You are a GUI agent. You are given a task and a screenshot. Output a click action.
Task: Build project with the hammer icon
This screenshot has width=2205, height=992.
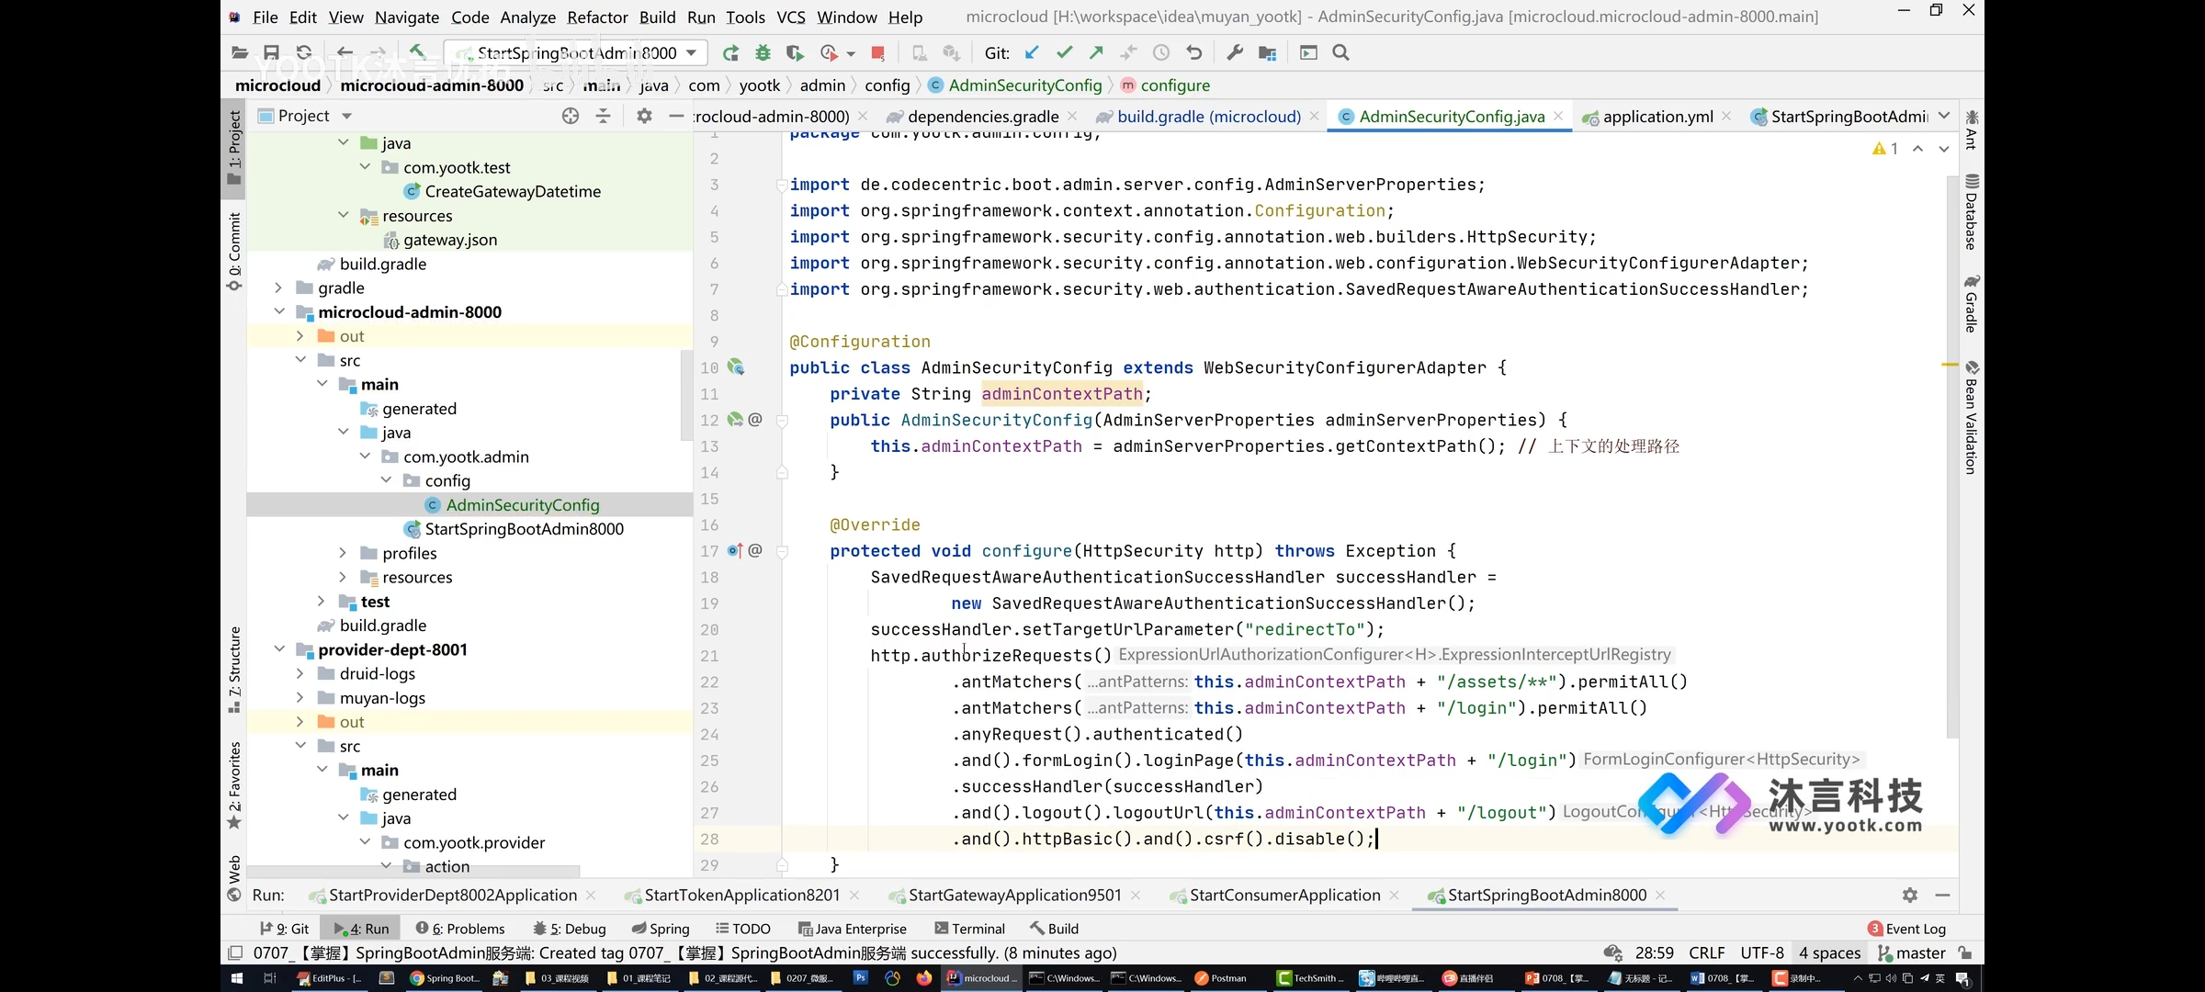coord(417,52)
